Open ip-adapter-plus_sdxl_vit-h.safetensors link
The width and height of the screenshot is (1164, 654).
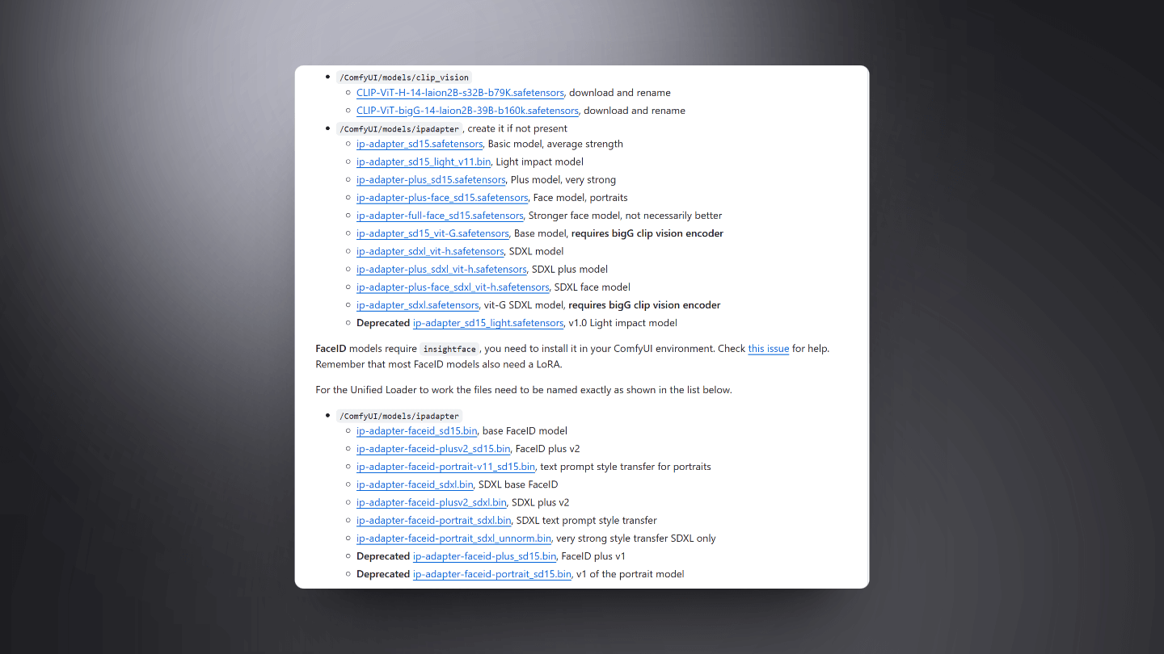pyautogui.click(x=441, y=269)
